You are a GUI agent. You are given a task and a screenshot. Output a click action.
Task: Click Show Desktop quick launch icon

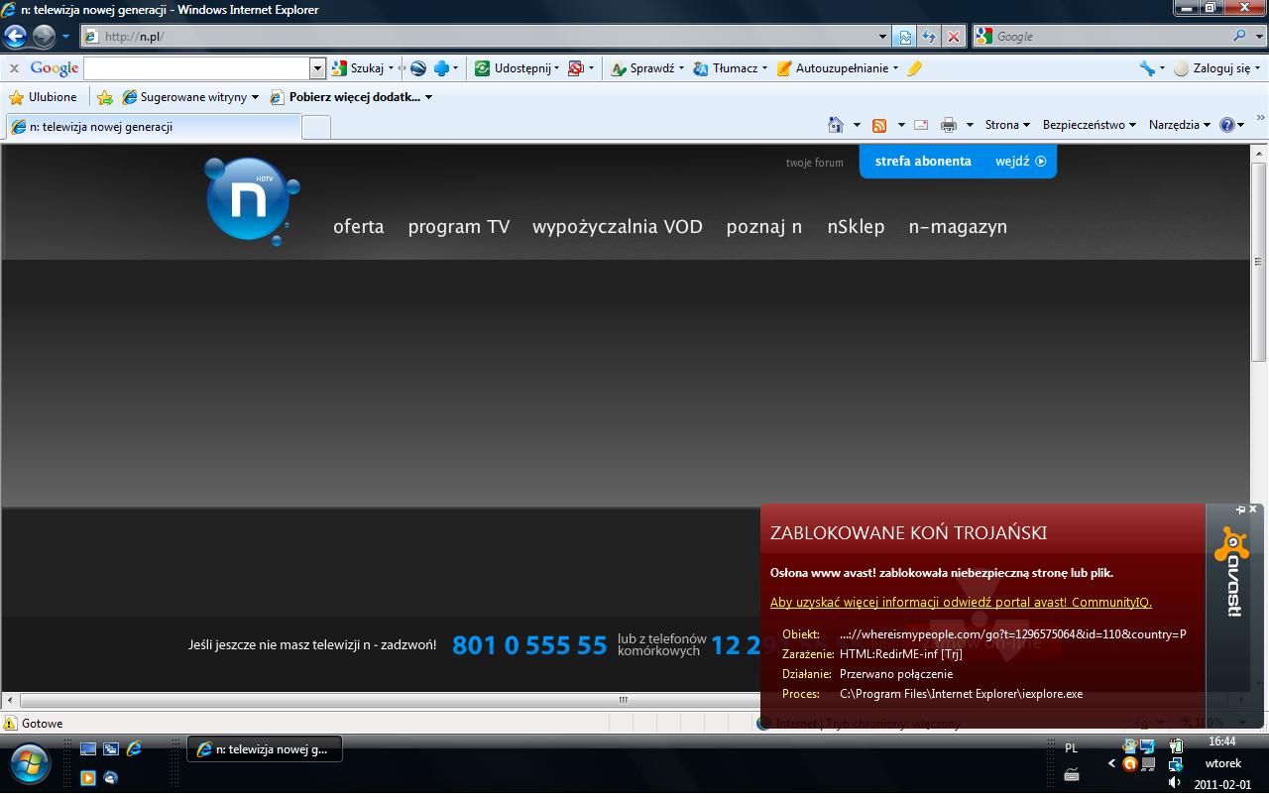tap(88, 749)
